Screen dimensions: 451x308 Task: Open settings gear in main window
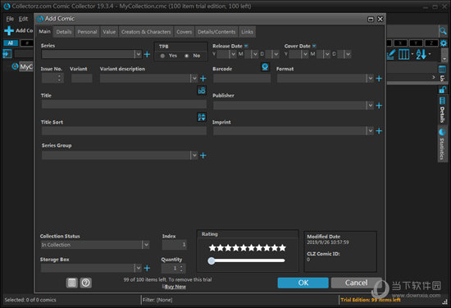[x=444, y=43]
